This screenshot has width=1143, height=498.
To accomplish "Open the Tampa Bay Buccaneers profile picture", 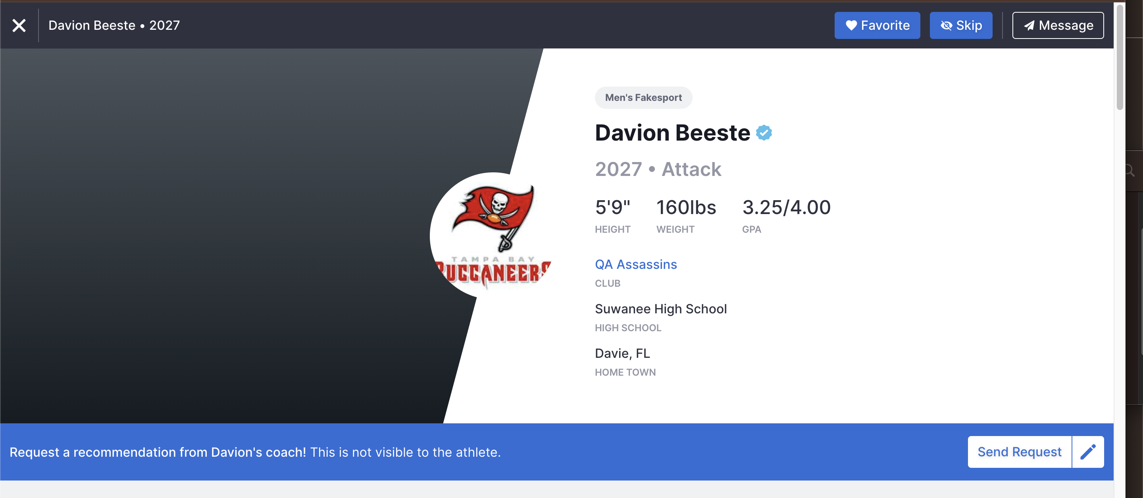I will coord(492,235).
